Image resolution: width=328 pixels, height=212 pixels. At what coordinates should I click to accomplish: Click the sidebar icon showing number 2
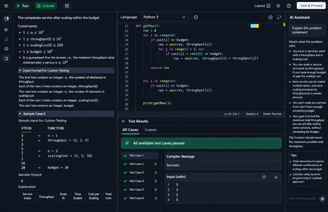(6, 59)
